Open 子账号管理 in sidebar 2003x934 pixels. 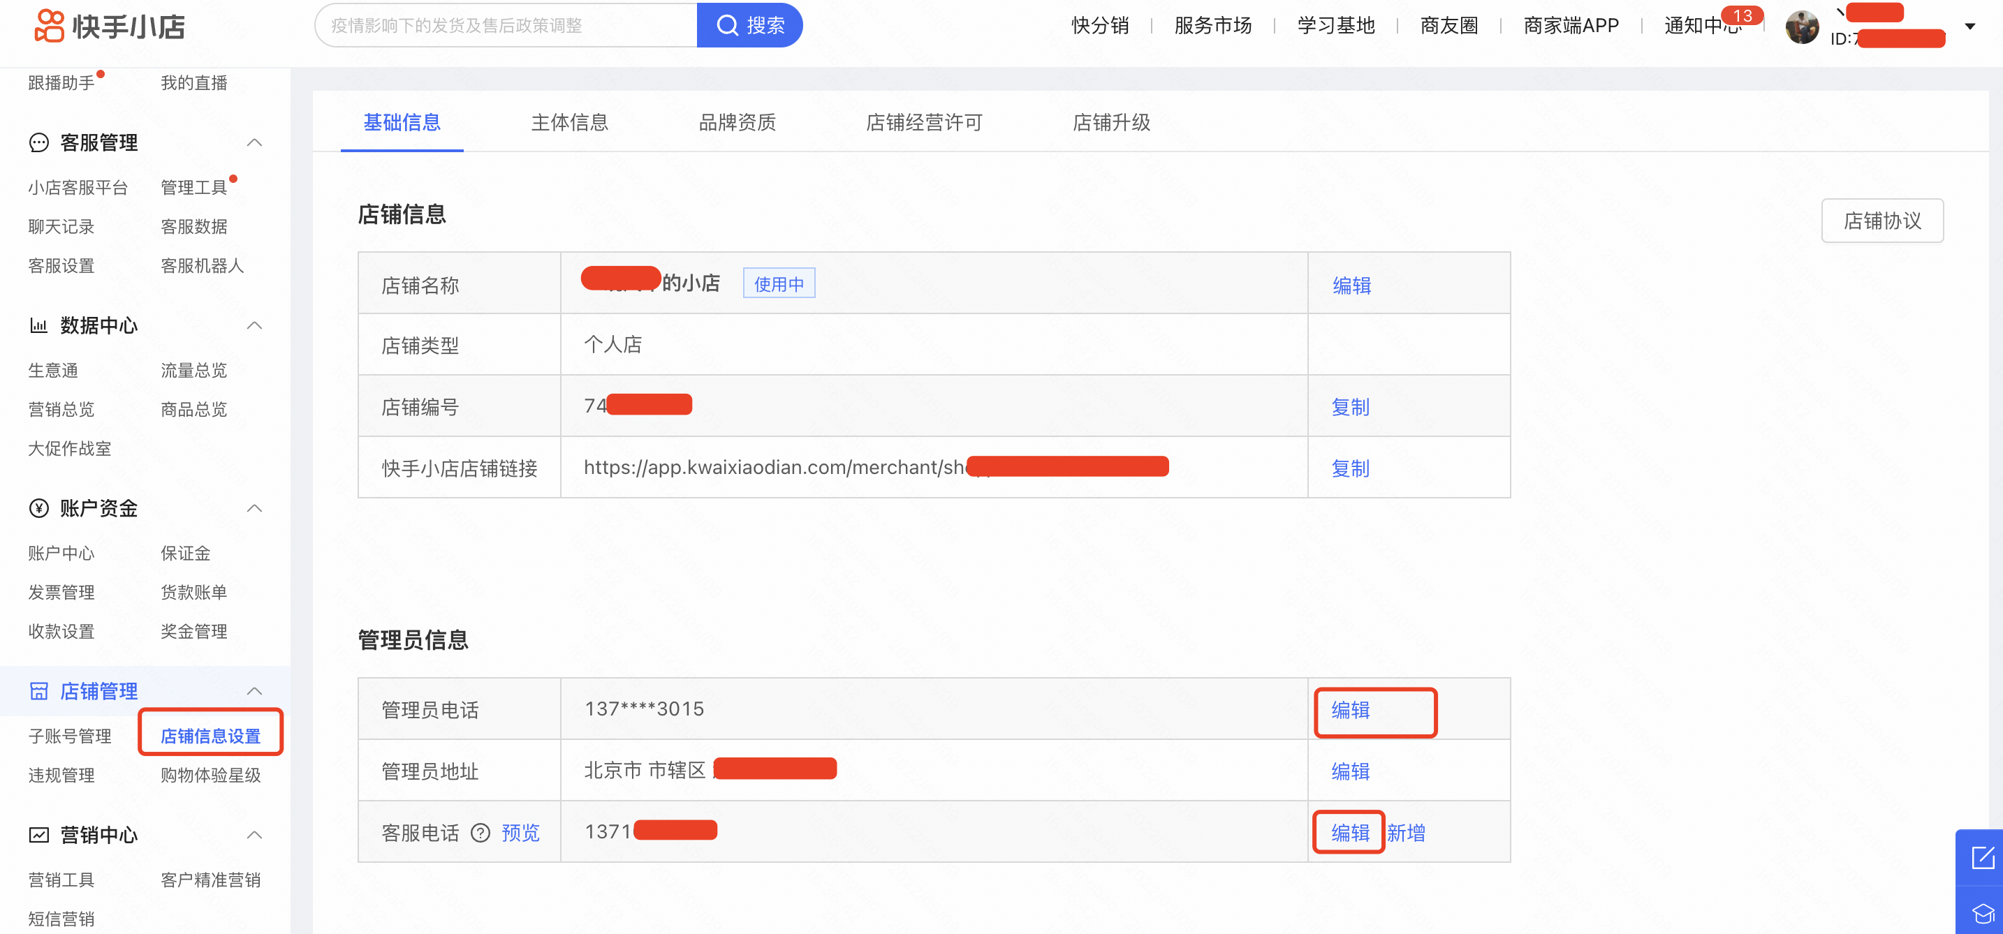[x=70, y=736]
